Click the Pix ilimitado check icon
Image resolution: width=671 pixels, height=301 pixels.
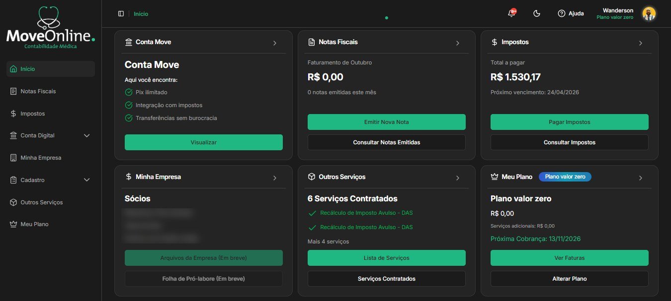pos(129,92)
